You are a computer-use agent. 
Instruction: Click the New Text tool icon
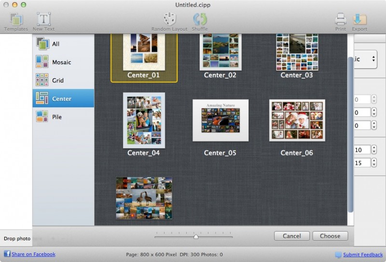[43, 20]
